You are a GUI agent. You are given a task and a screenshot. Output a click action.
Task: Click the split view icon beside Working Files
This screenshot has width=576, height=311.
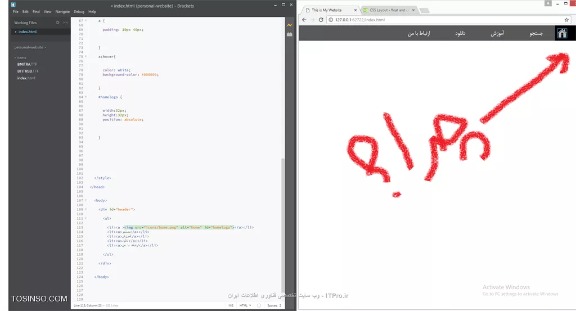pos(65,22)
